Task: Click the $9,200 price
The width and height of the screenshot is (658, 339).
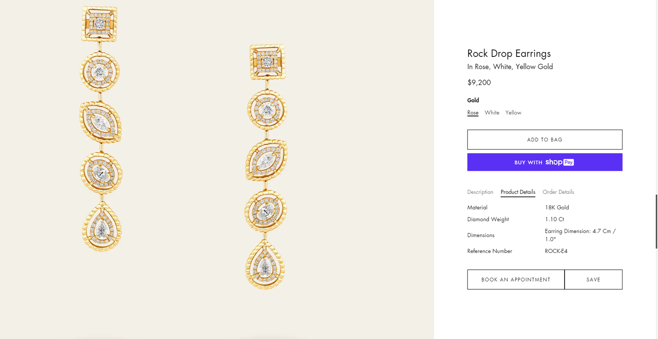Action: [x=479, y=83]
